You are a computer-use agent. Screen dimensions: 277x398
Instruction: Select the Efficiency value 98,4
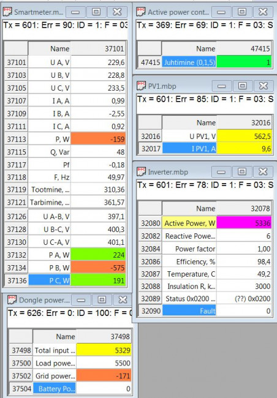tap(244, 261)
